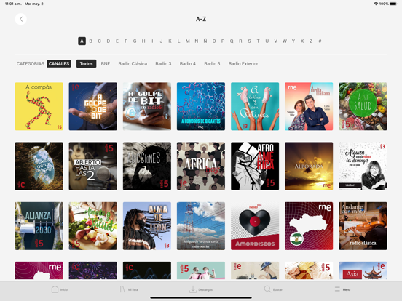Jump to letter G in alphabet index

(x=135, y=41)
